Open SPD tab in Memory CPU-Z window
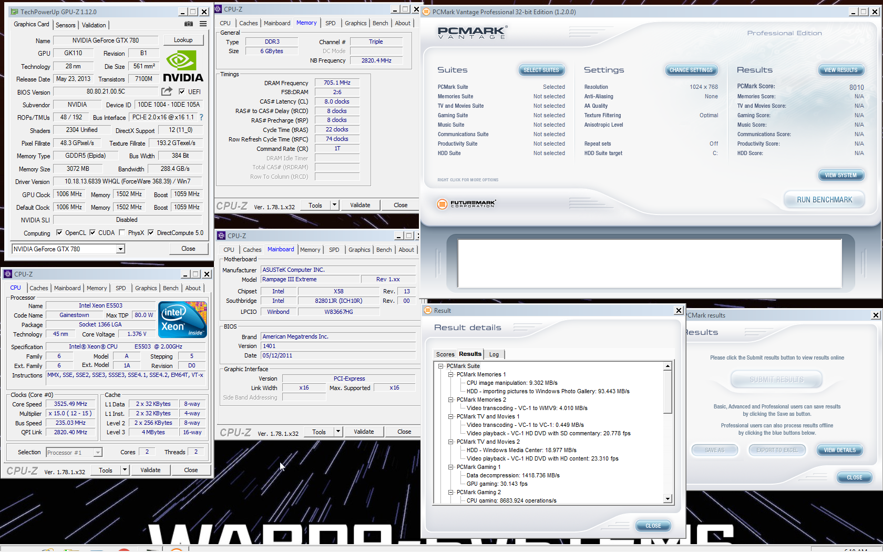The width and height of the screenshot is (883, 552). tap(330, 23)
